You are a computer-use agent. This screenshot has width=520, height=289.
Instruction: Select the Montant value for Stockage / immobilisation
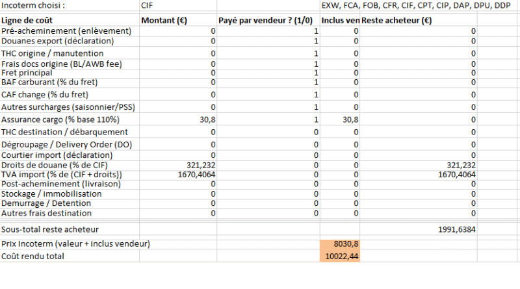point(178,194)
